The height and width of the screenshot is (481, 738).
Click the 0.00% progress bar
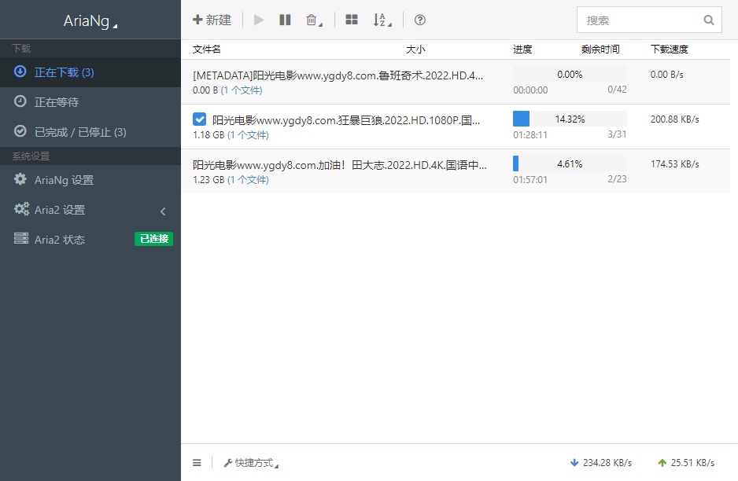pos(570,75)
